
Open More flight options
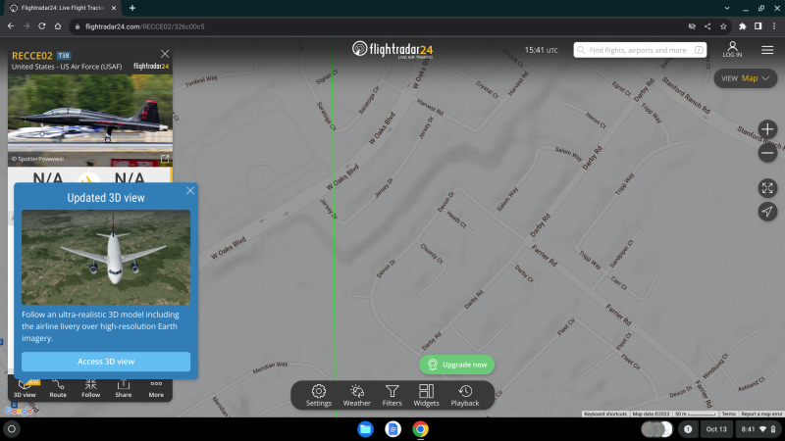(156, 388)
